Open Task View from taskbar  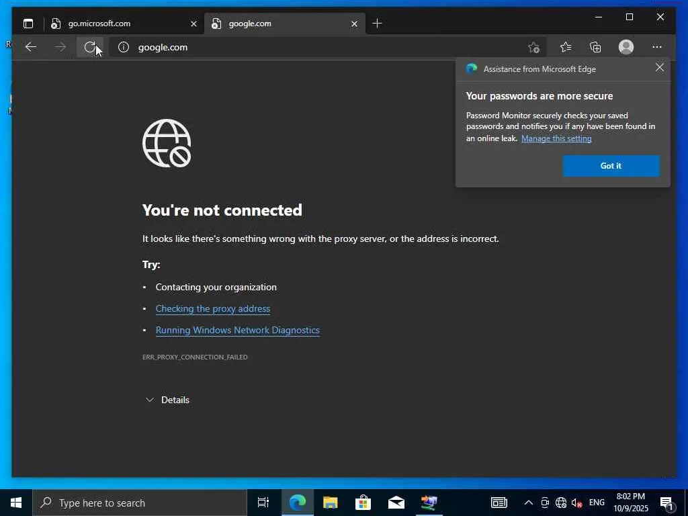[x=263, y=503]
